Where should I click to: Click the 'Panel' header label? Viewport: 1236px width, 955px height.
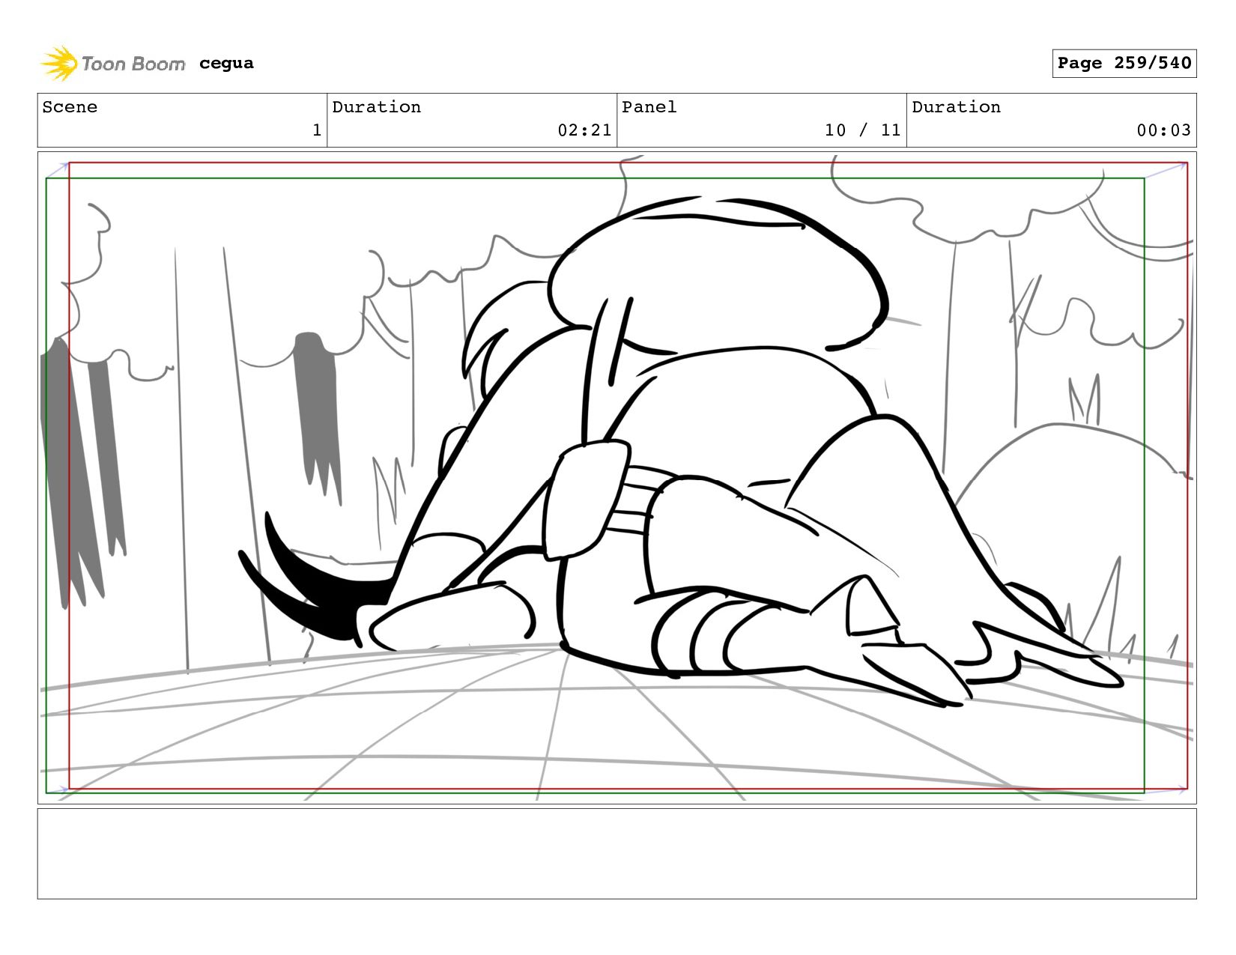[x=649, y=107]
